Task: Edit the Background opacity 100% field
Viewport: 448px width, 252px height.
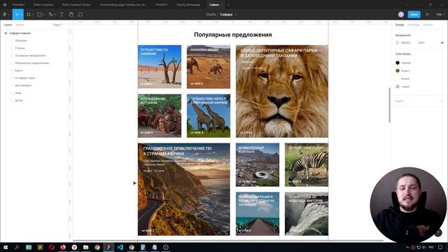Action: point(421,43)
